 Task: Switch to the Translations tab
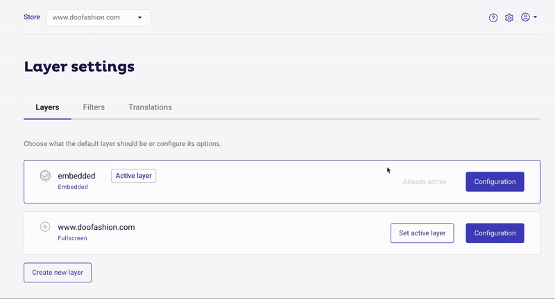150,107
